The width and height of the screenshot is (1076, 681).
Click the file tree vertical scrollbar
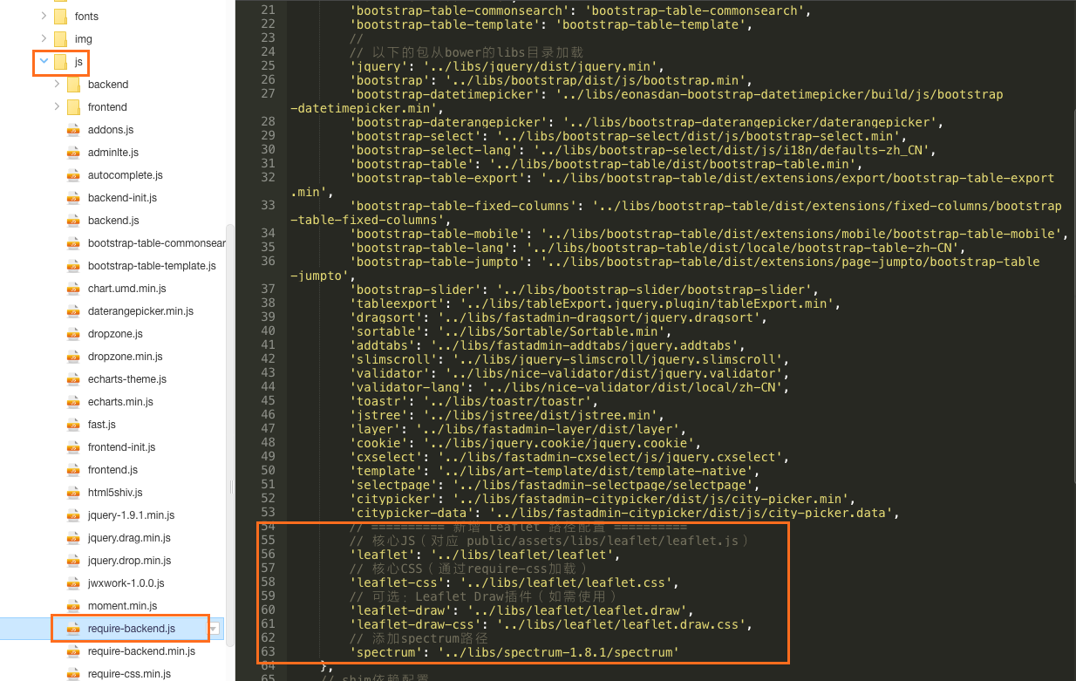(230, 436)
